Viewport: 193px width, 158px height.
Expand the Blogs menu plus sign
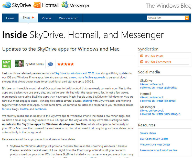point(33,18)
